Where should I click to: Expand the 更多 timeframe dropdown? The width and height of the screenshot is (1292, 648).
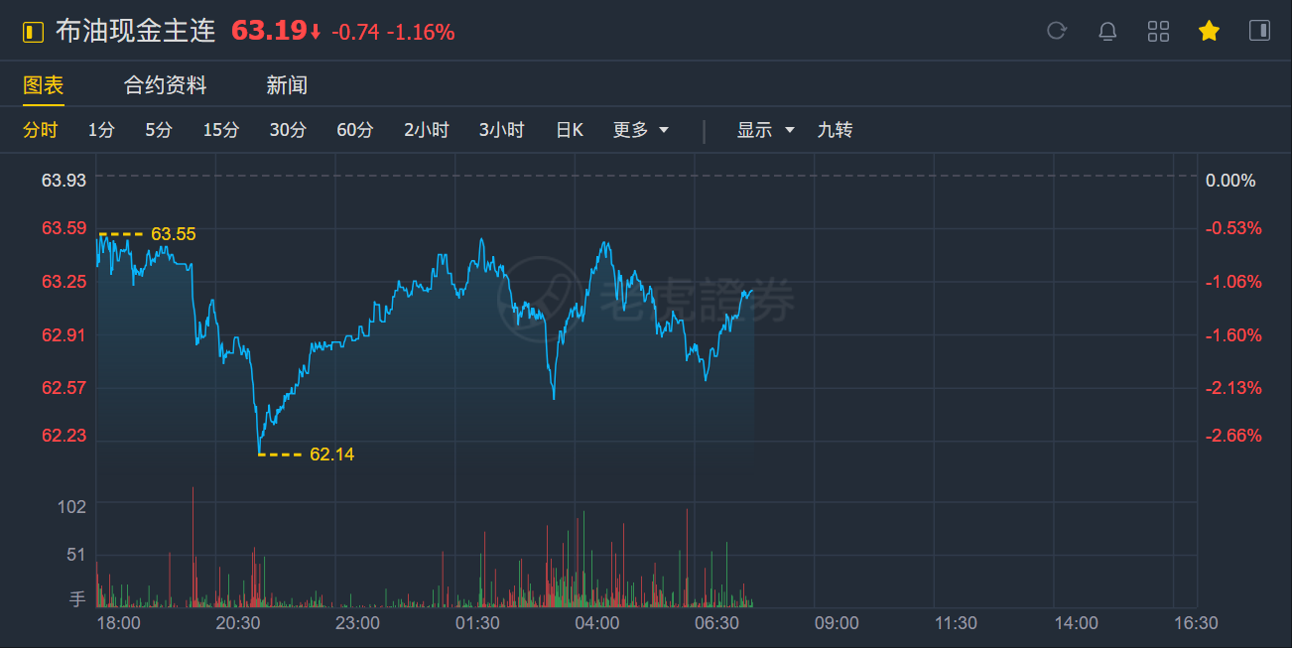pyautogui.click(x=640, y=130)
